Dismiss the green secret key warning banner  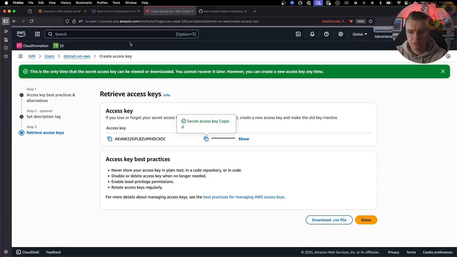(x=443, y=71)
